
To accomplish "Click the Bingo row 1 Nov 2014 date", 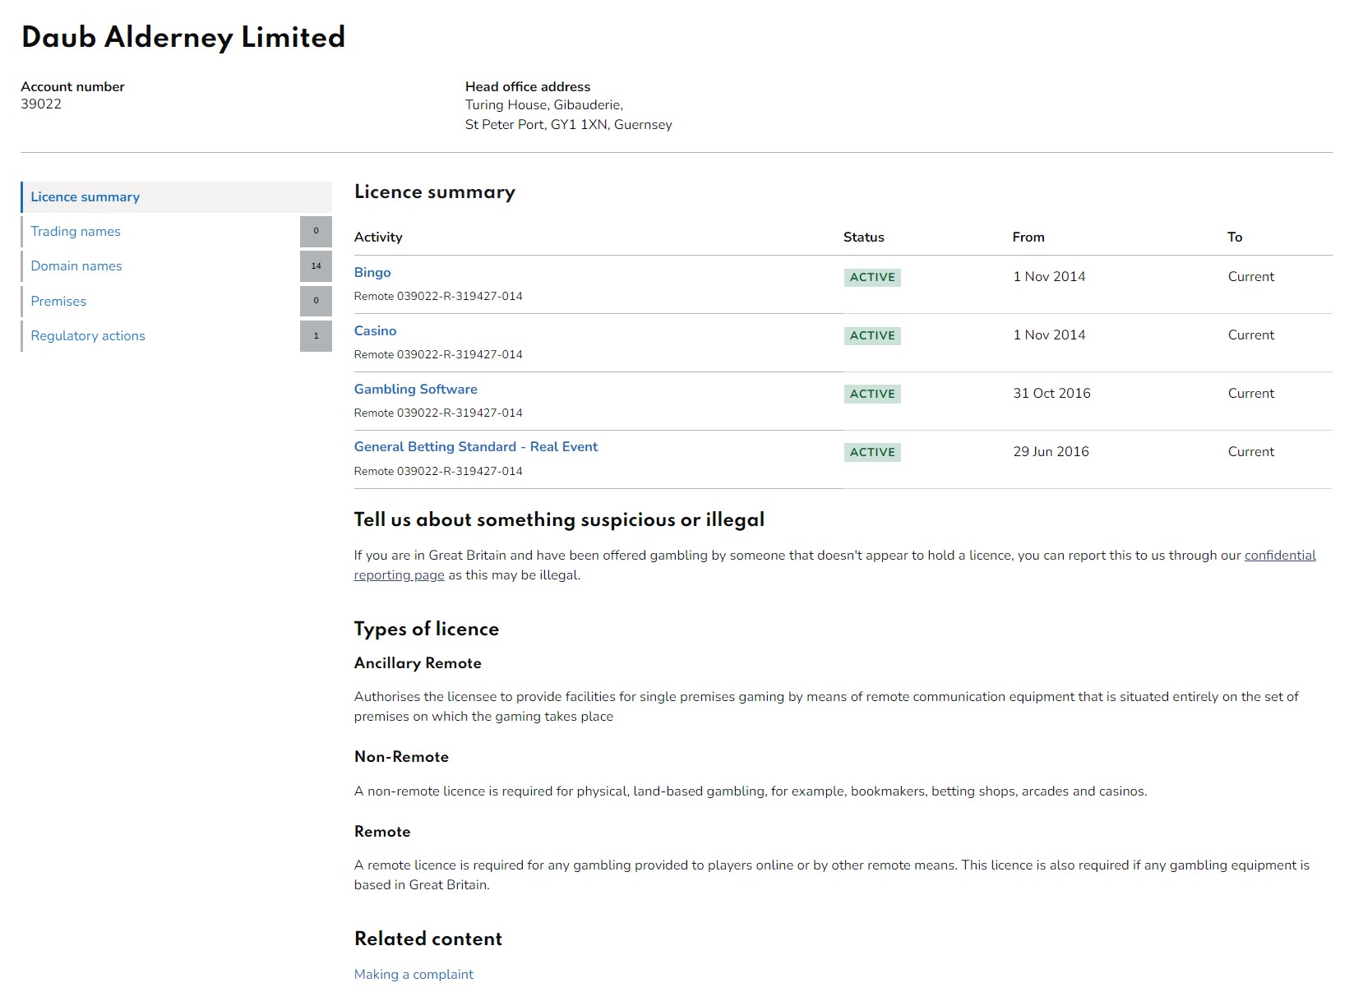I will 1049,277.
